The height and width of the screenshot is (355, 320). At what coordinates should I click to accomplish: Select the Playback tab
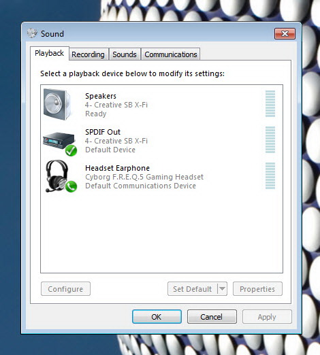click(x=49, y=54)
